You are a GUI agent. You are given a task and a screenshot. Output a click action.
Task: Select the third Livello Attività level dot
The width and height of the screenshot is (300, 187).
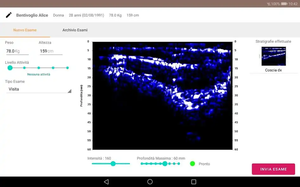39,68
